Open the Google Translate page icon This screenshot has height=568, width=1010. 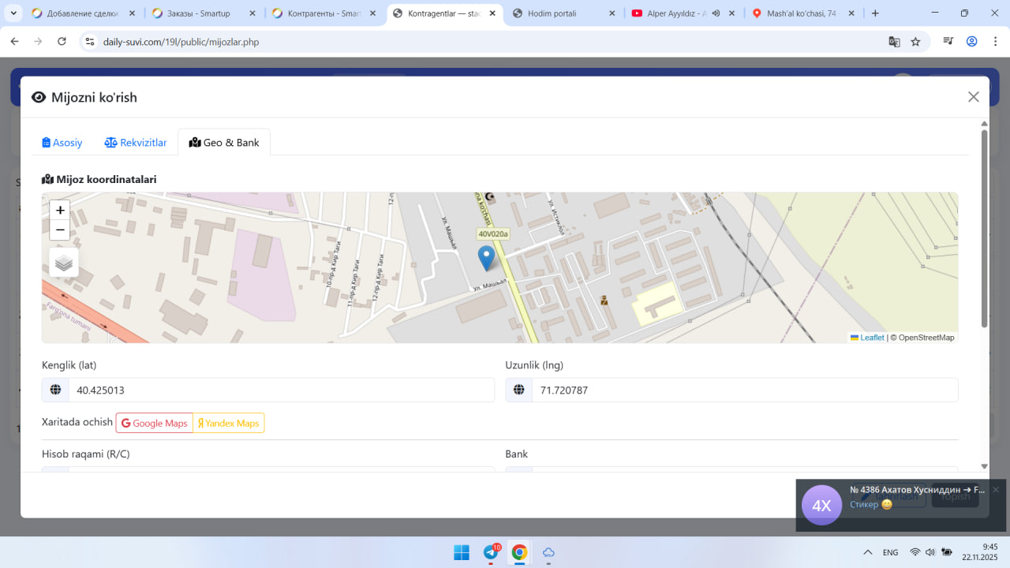[x=894, y=42]
